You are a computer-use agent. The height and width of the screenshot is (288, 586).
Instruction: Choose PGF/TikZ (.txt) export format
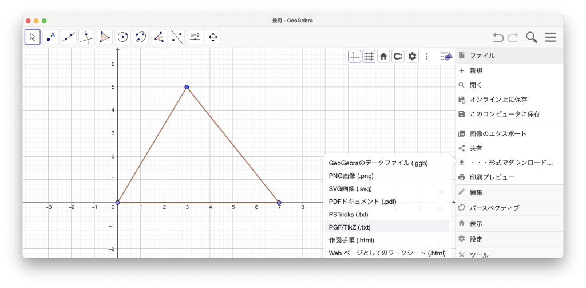[x=350, y=227]
